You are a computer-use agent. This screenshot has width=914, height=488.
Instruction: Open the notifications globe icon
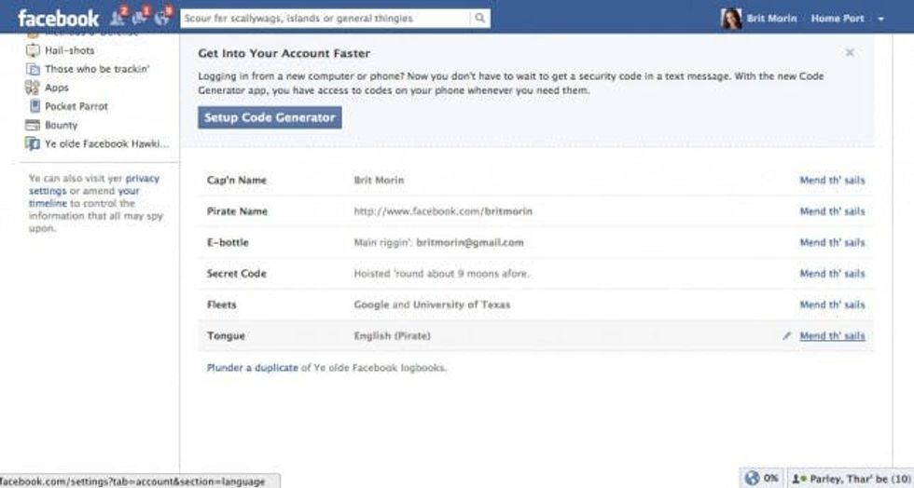pyautogui.click(x=163, y=18)
